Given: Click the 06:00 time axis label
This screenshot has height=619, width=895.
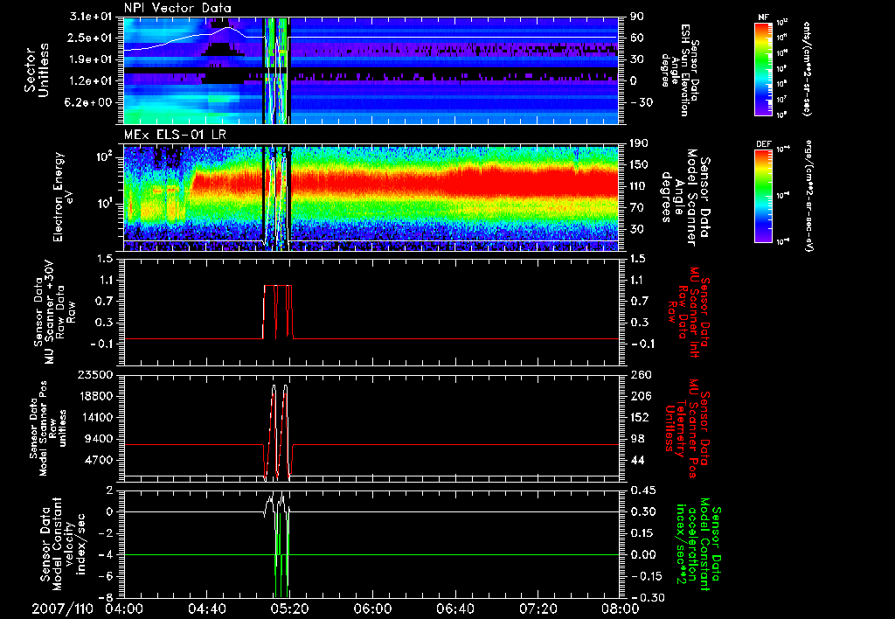Looking at the screenshot, I should [372, 609].
